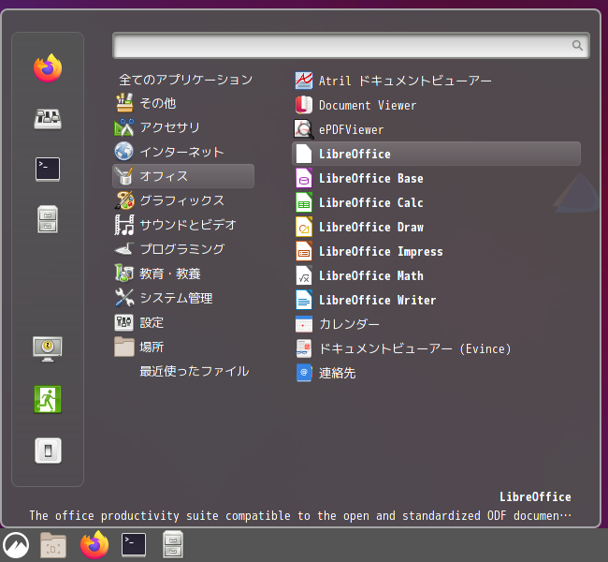Start LibreOffice Calc
Screen dimensions: 608x562
pos(436,202)
